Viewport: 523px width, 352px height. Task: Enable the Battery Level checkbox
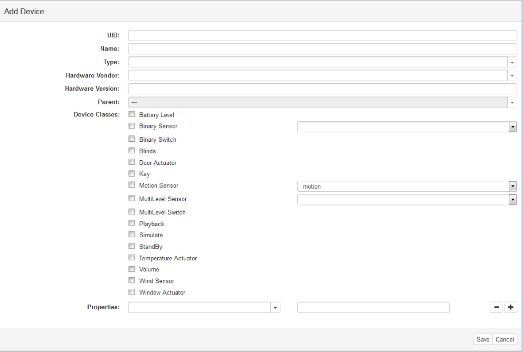(x=131, y=114)
